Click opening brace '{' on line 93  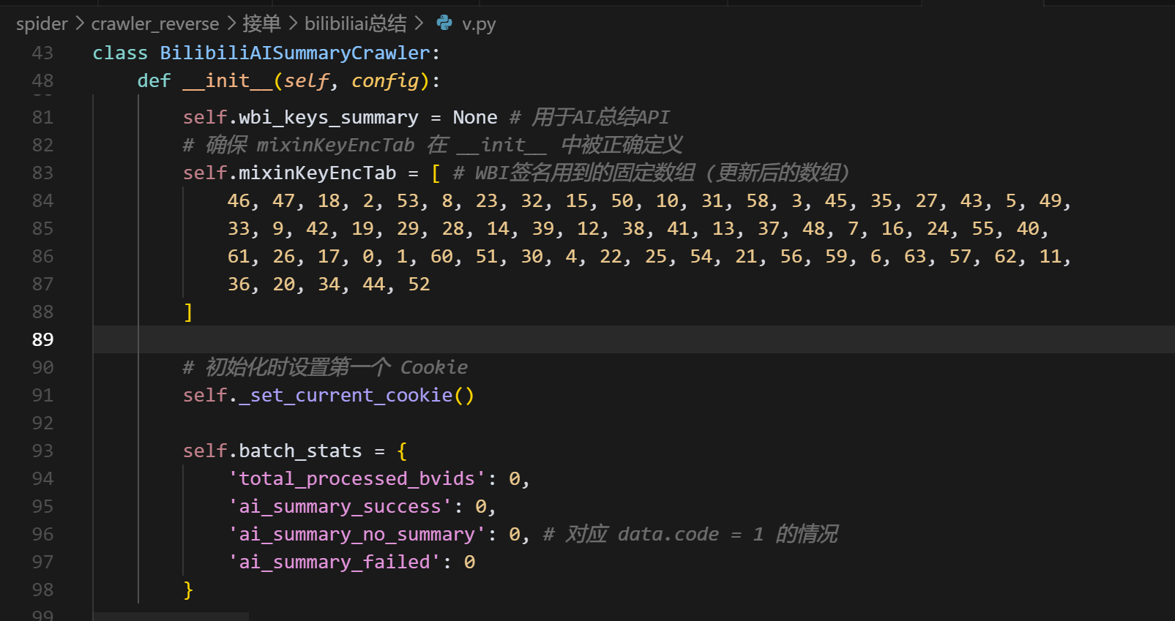click(x=402, y=451)
